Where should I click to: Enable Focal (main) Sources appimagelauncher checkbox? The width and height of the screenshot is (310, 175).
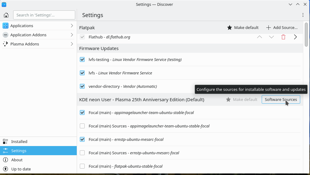(x=82, y=126)
